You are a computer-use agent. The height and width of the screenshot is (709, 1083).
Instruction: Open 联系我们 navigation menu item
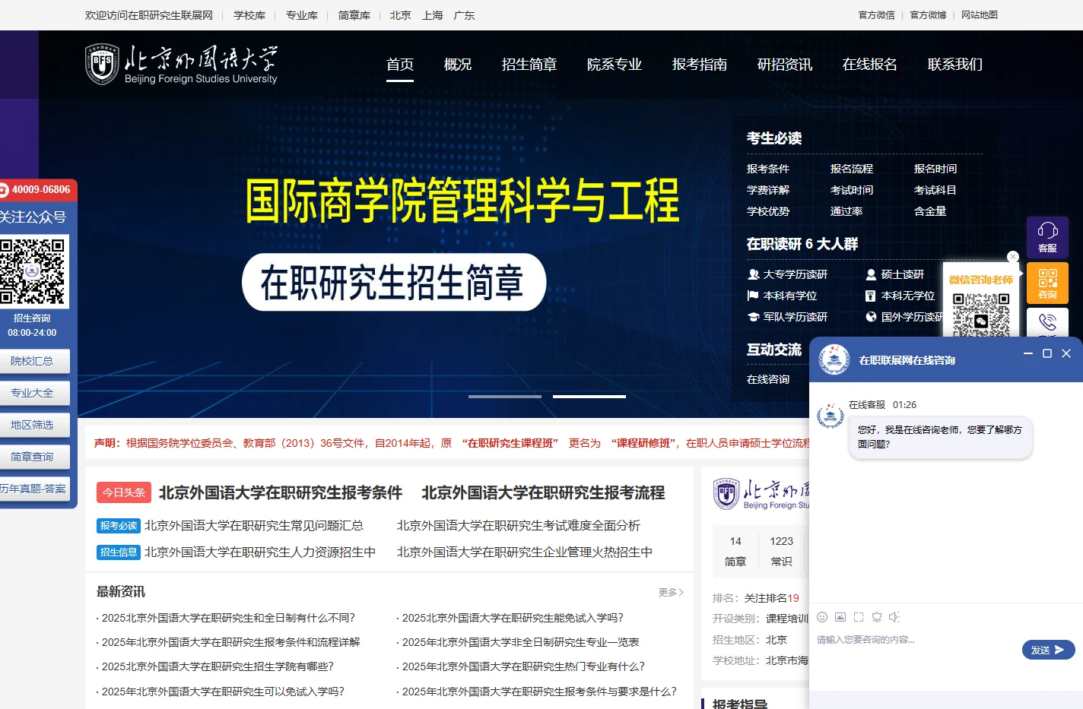point(955,65)
